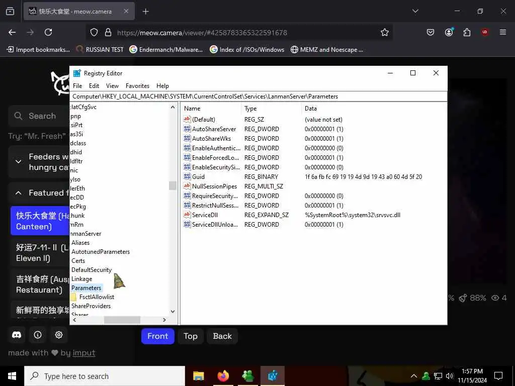Click the registry address path bar
The image size is (515, 386).
[259, 96]
